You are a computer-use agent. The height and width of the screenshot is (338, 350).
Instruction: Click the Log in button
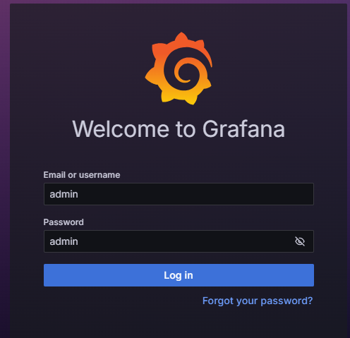[x=179, y=275]
